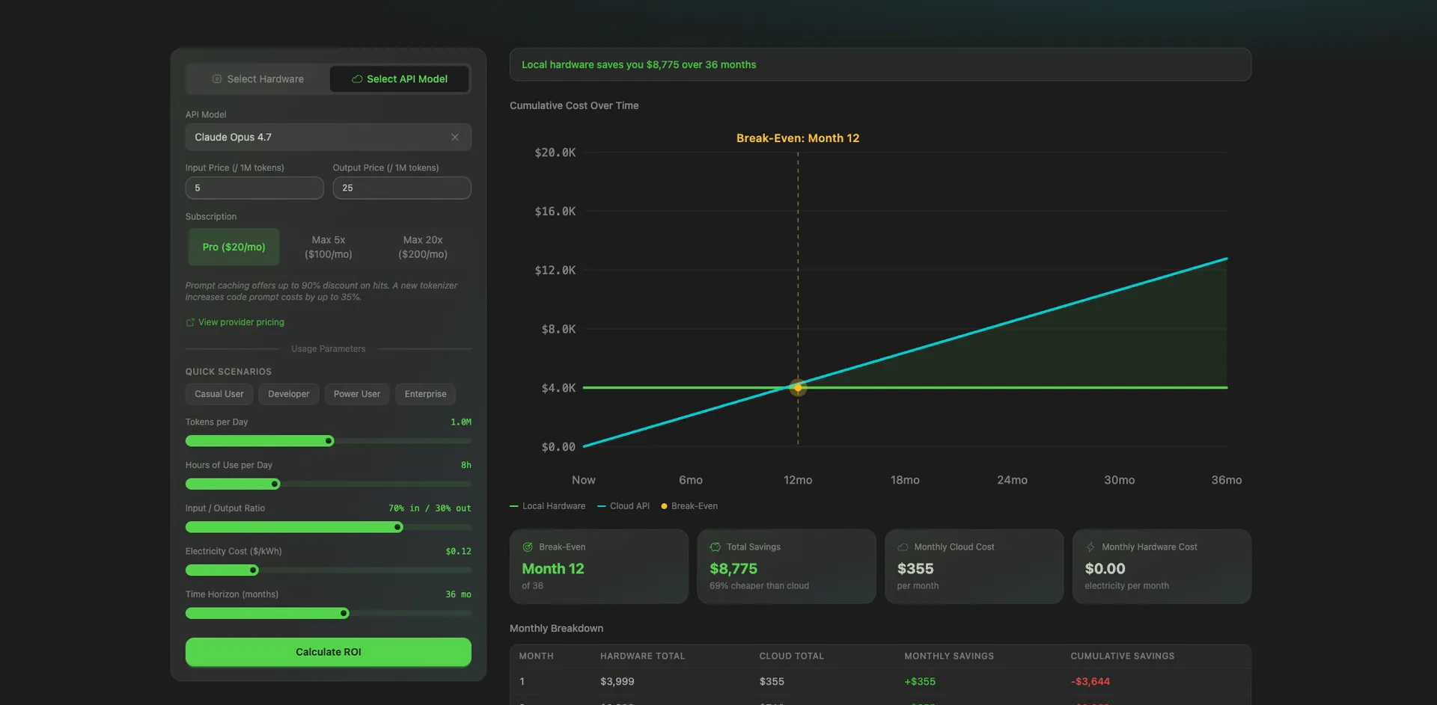Click the cloud icon on Monthly Cloud Cost card
The image size is (1437, 705).
[x=903, y=547]
